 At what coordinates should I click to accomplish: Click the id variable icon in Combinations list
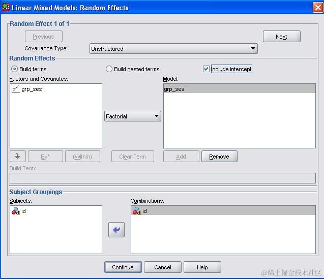pyautogui.click(x=137, y=211)
